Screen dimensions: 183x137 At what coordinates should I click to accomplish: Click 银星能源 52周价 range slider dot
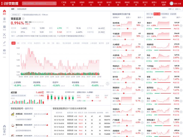tap(92, 101)
